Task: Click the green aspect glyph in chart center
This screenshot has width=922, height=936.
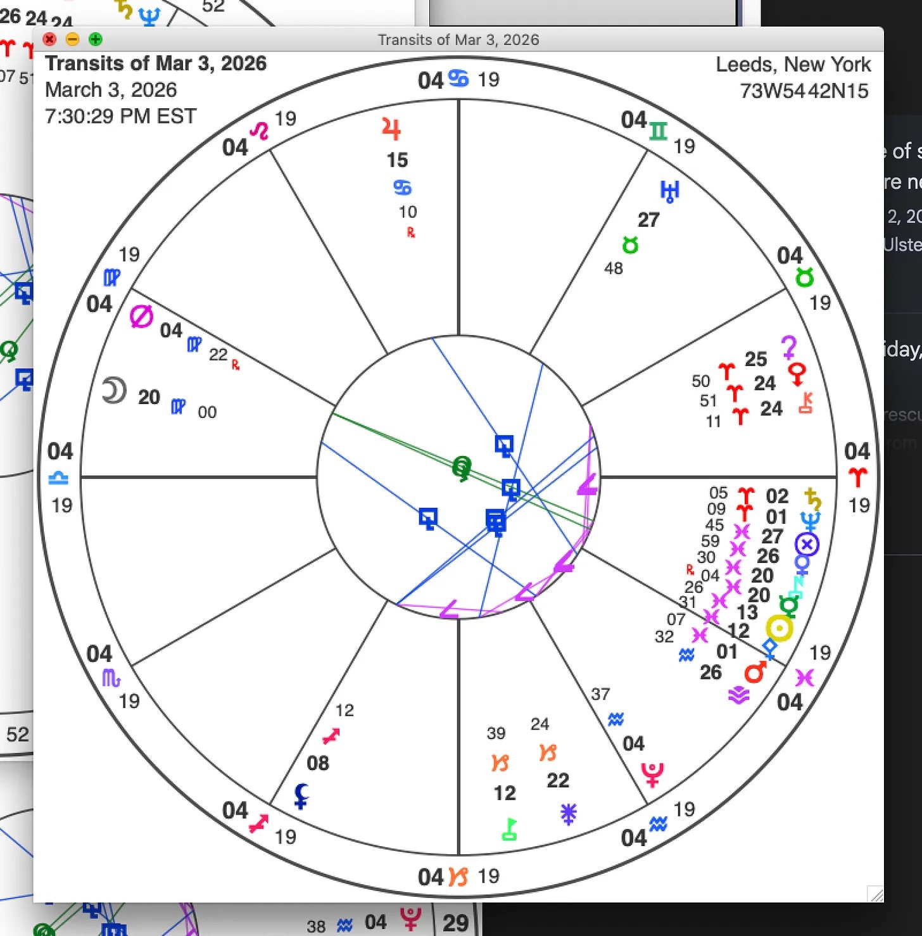Action: tap(462, 469)
